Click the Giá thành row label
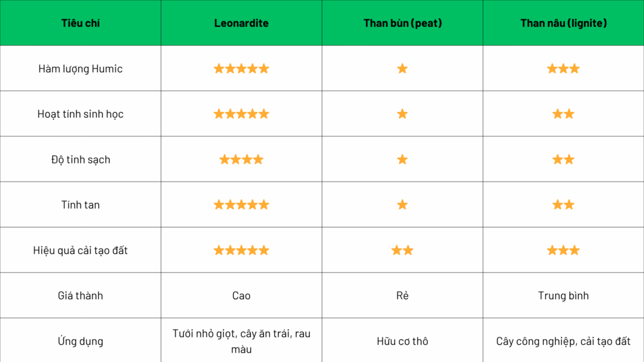The width and height of the screenshot is (644, 362). (80, 295)
